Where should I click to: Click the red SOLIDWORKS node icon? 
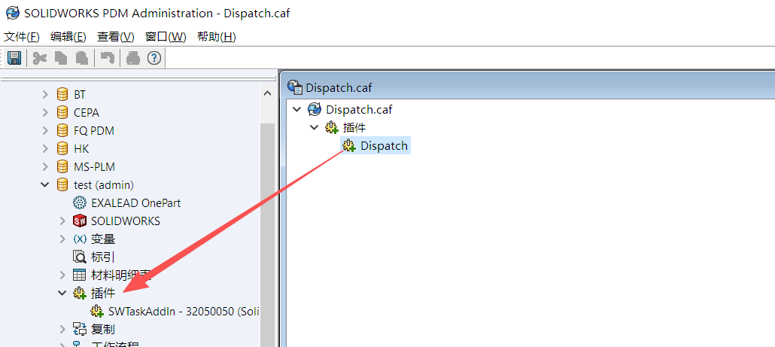[80, 221]
